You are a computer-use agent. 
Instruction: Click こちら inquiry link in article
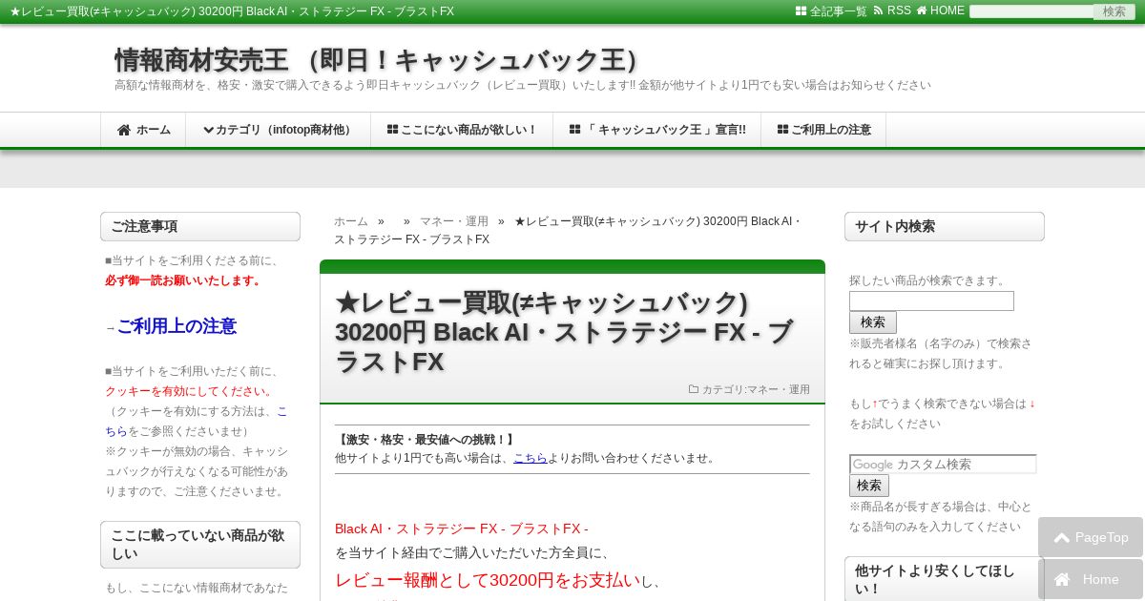pyautogui.click(x=531, y=458)
